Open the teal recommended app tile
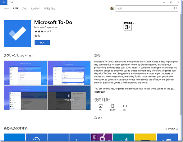The width and height of the screenshot is (183, 142). coord(124,137)
